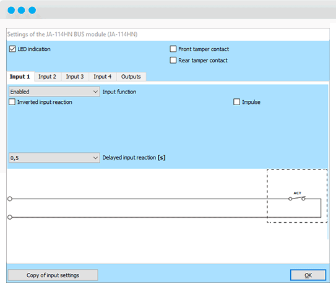
Task: Check the Impulse option
Action: [236, 101]
